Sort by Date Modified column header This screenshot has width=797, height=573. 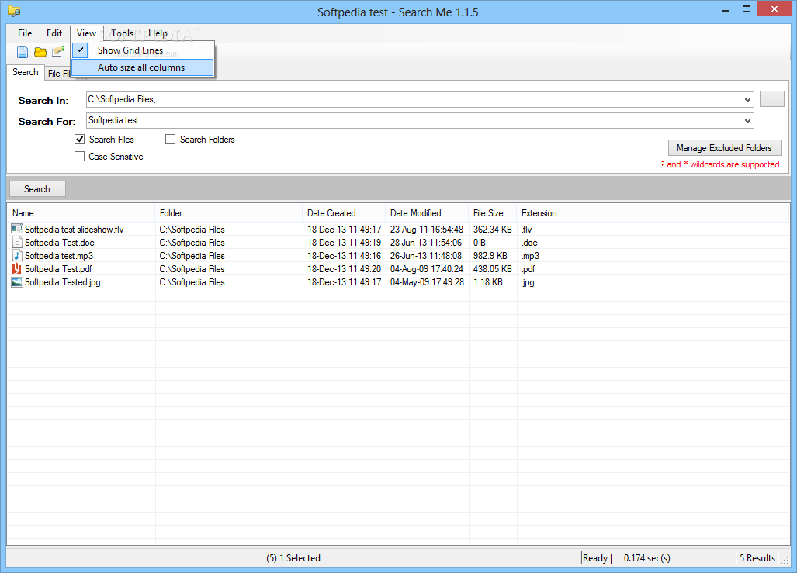pyautogui.click(x=427, y=213)
